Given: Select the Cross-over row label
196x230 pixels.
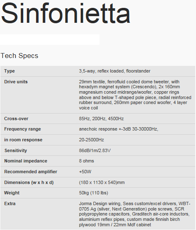Looking at the screenshot, I should pos(16,119).
